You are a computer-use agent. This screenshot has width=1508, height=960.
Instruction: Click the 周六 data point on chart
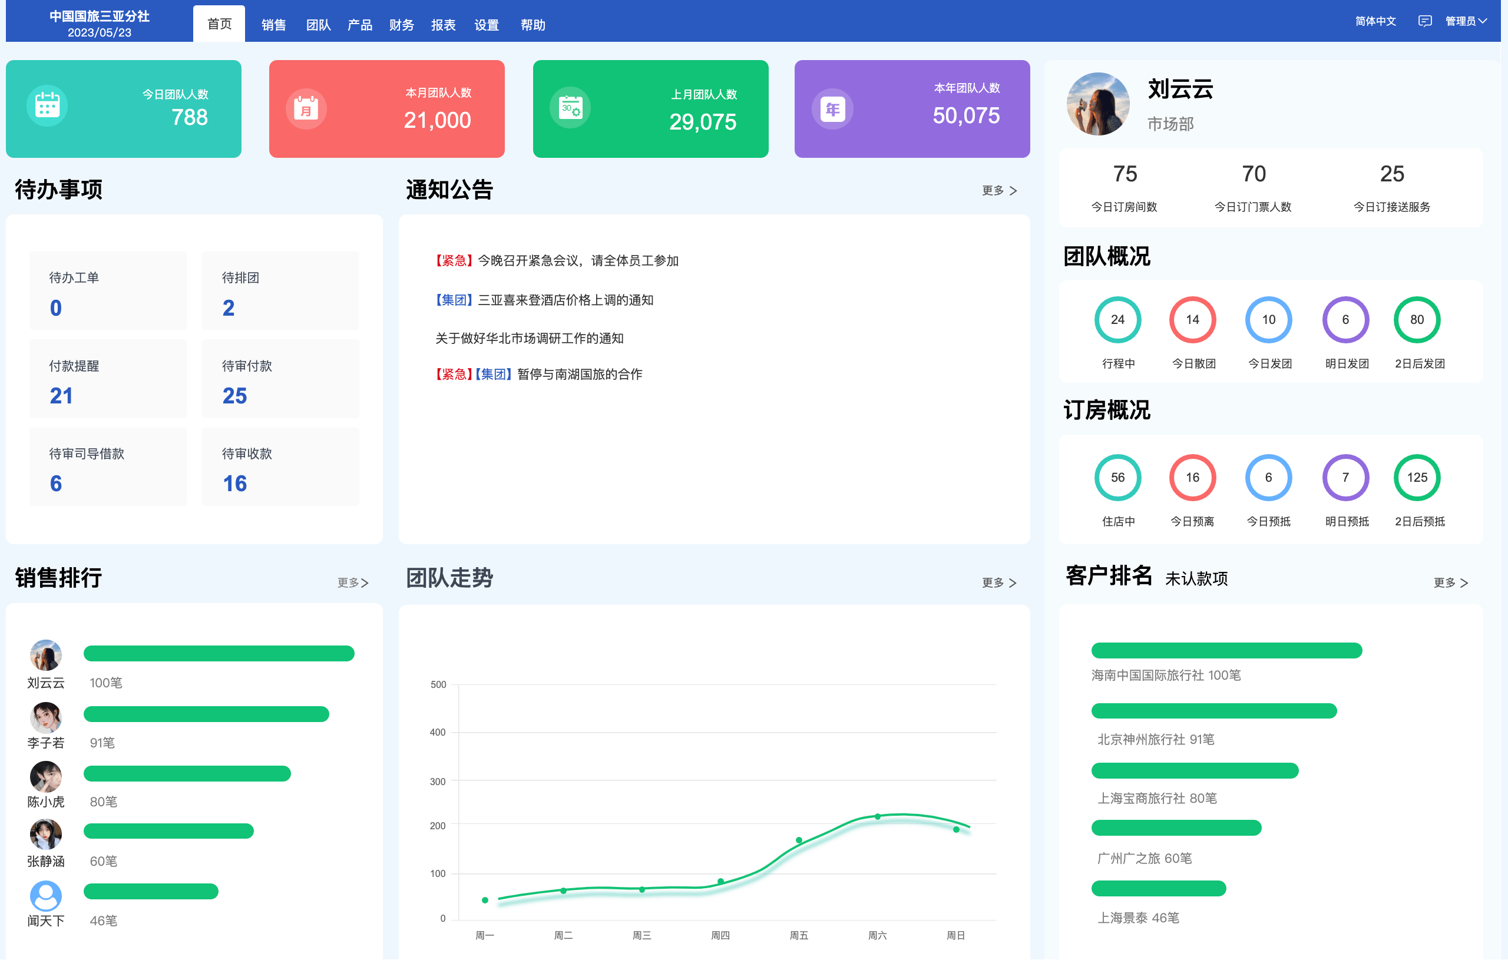pyautogui.click(x=877, y=817)
